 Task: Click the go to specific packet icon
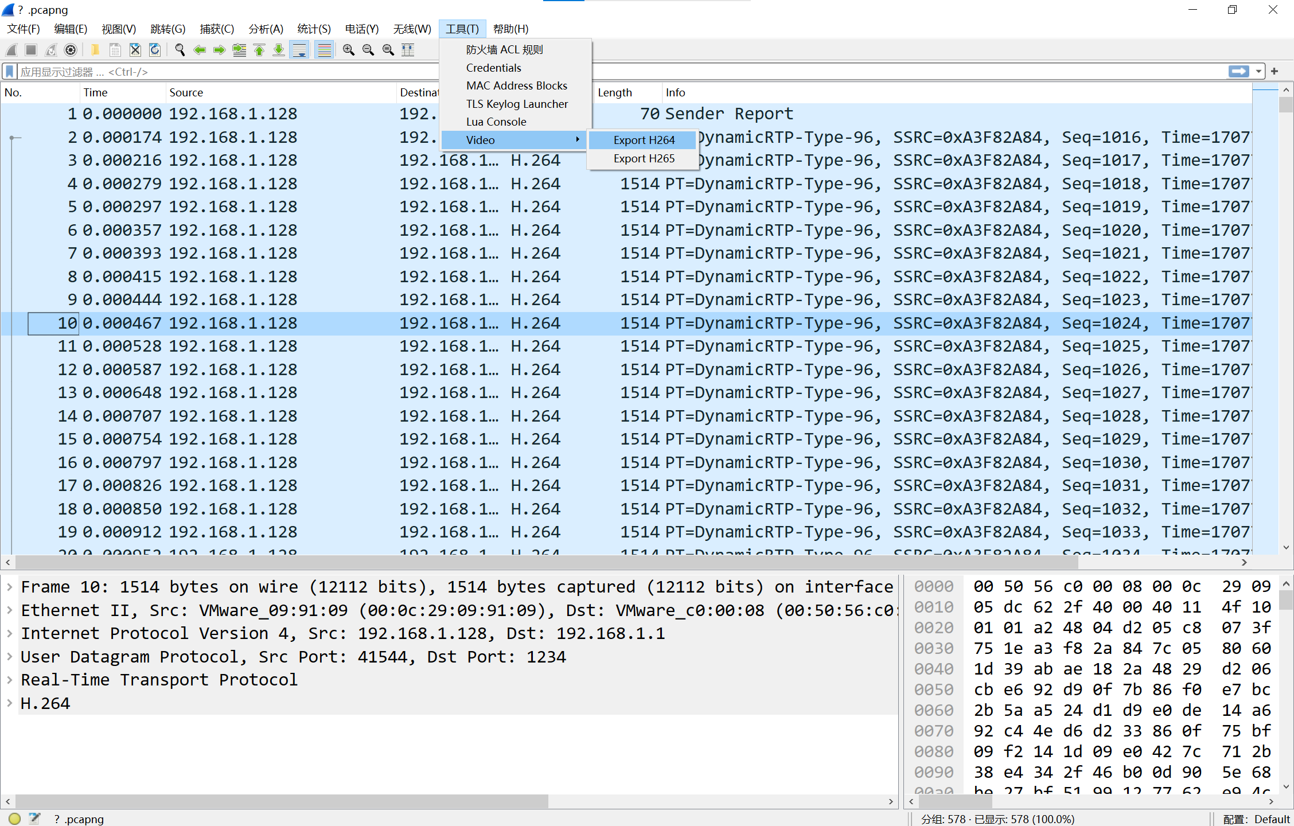pos(239,50)
